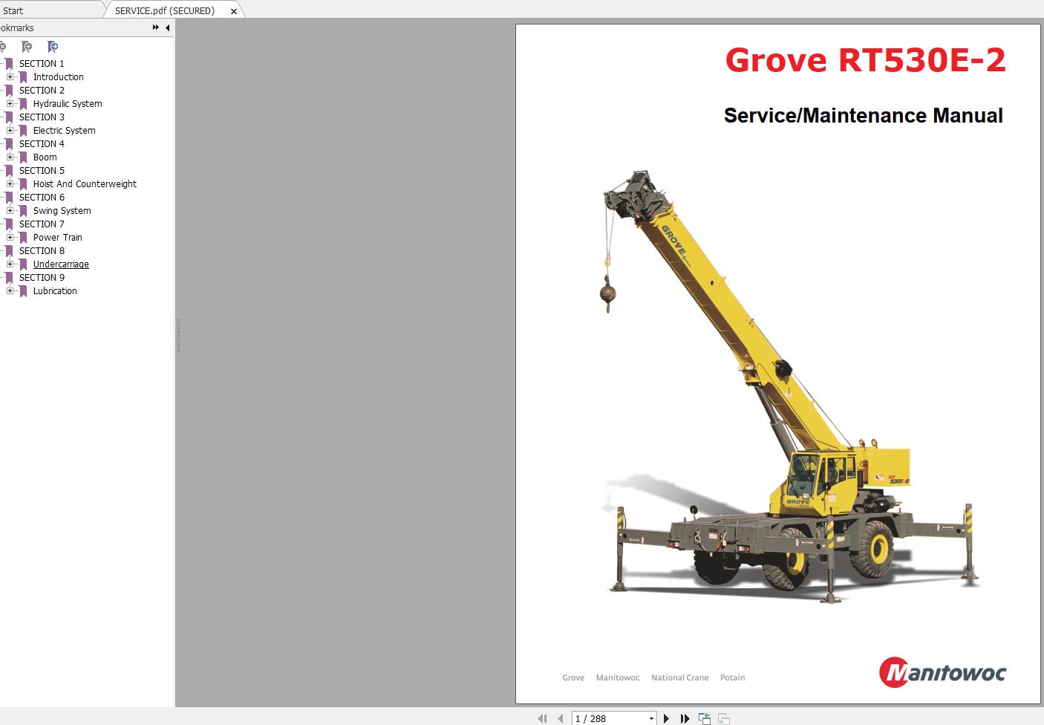Expand the Introduction bookmark
The height and width of the screenshot is (725, 1044).
pos(10,77)
